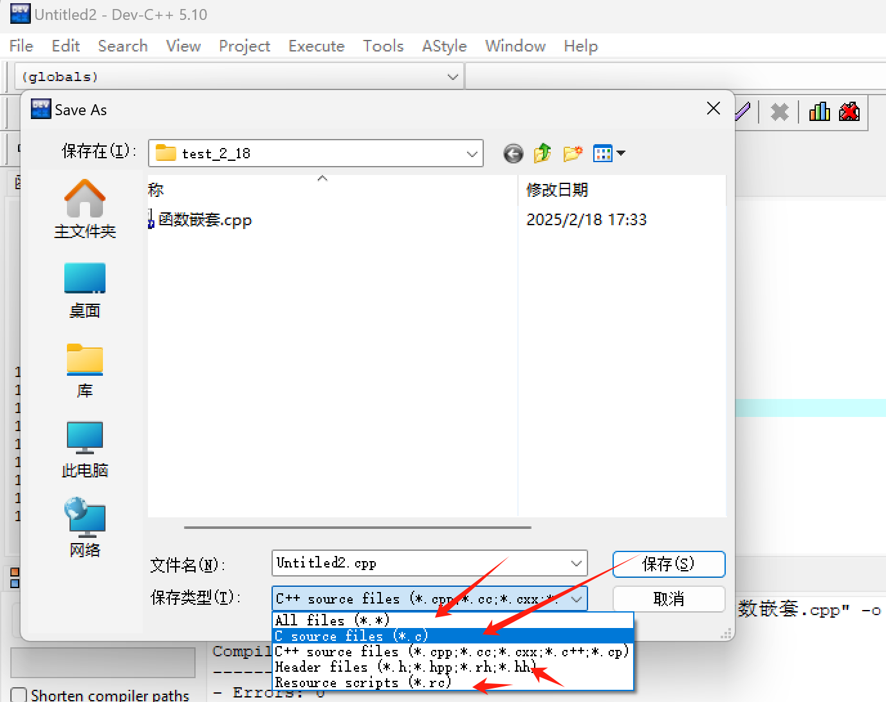Collapse the save type dropdown arrow
886x702 pixels.
point(577,599)
